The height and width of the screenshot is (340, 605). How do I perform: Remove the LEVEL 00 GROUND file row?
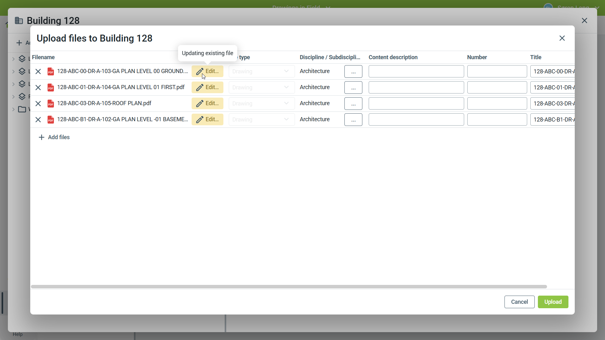(x=38, y=71)
